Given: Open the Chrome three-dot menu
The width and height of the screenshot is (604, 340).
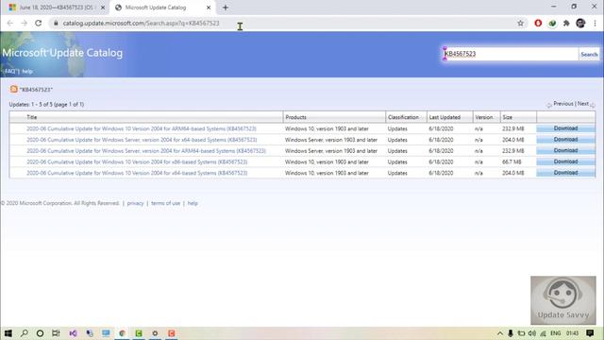Looking at the screenshot, I should 595,23.
